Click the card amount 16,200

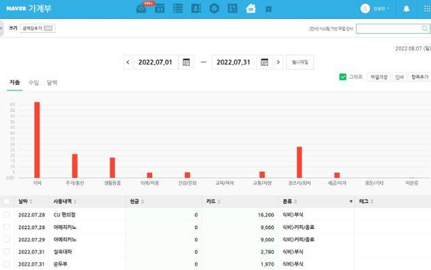[x=266, y=215]
